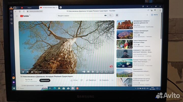This screenshot has width=183, height=102.
Task: Switch to miniplayer mode
Action: pos(97,72)
